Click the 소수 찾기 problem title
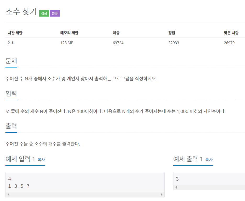245x201 pixels. pyautogui.click(x=21, y=12)
